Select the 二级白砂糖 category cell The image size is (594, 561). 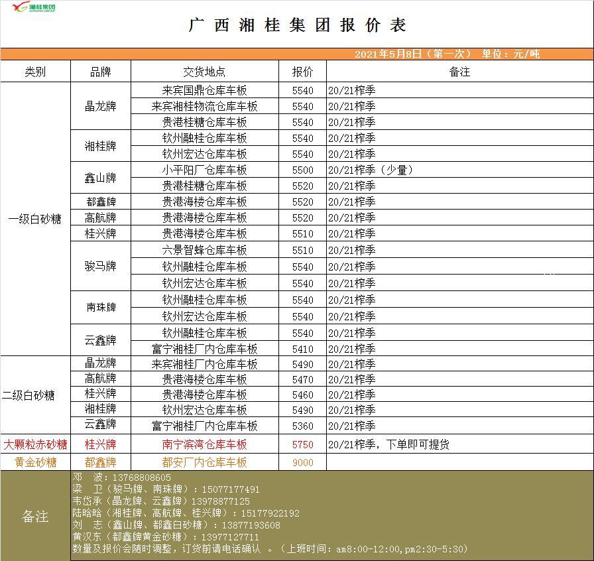click(29, 395)
